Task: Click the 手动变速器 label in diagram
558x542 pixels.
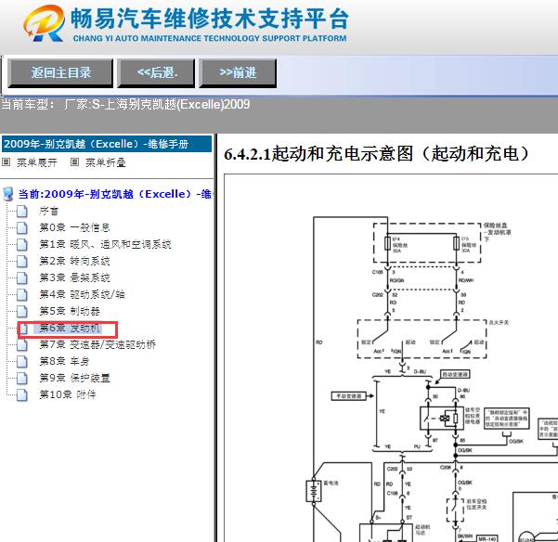Action: [x=349, y=395]
